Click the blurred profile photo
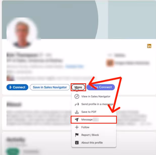 (22, 33)
